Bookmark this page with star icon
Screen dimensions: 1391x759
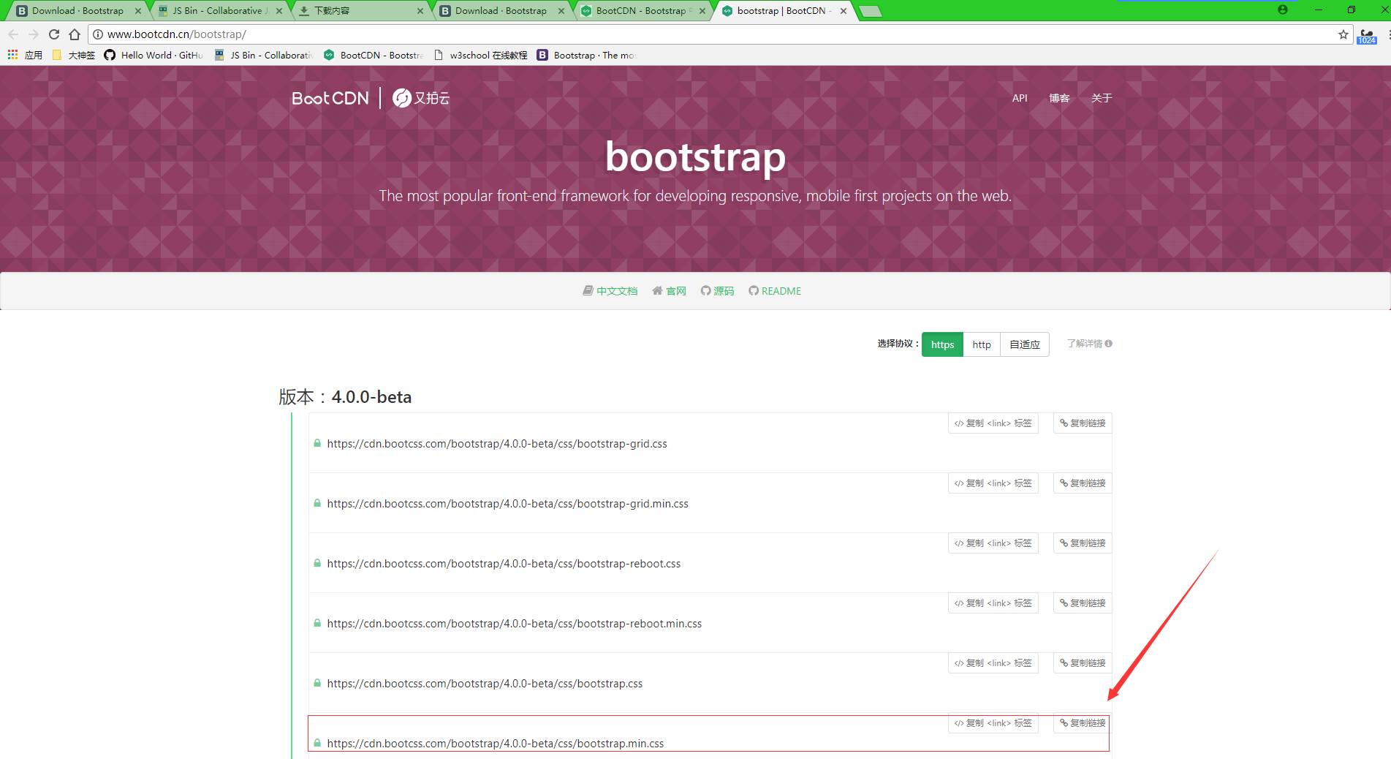tap(1343, 34)
